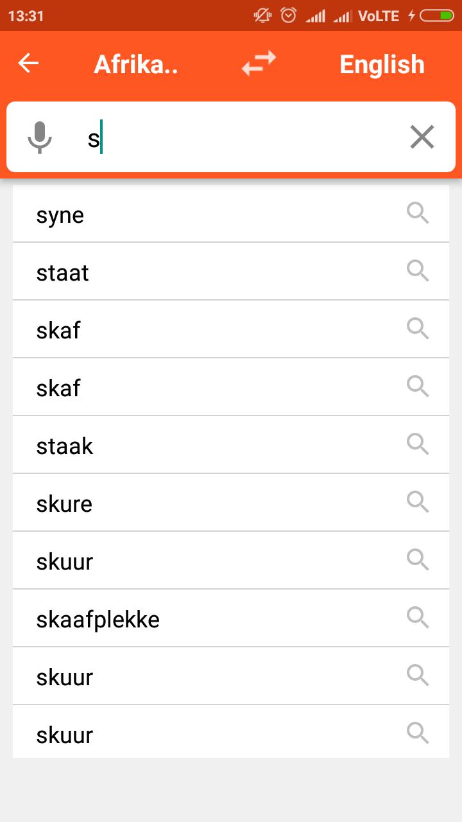Image resolution: width=462 pixels, height=822 pixels.
Task: Choose the skure suggestion
Action: [231, 503]
